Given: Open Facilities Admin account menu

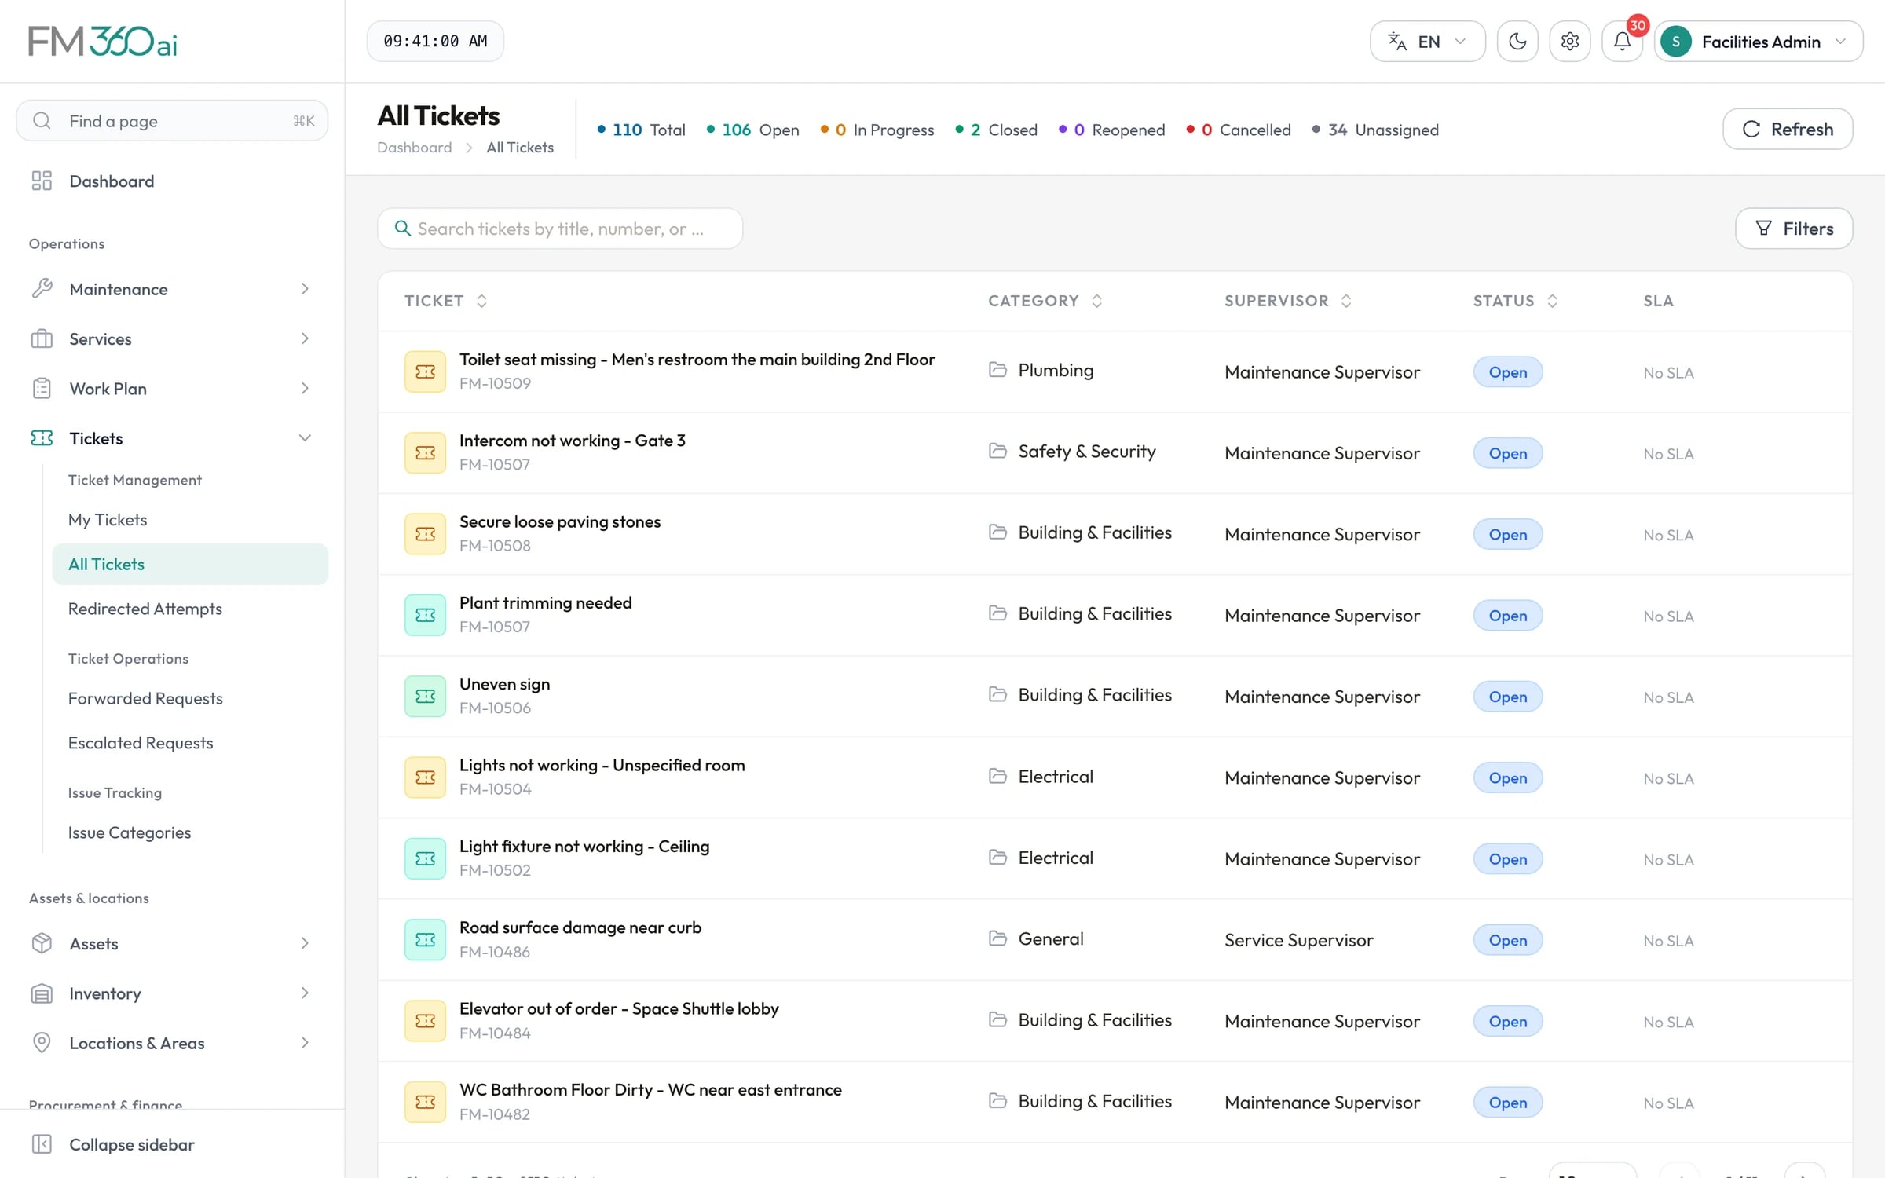Looking at the screenshot, I should click(1758, 42).
